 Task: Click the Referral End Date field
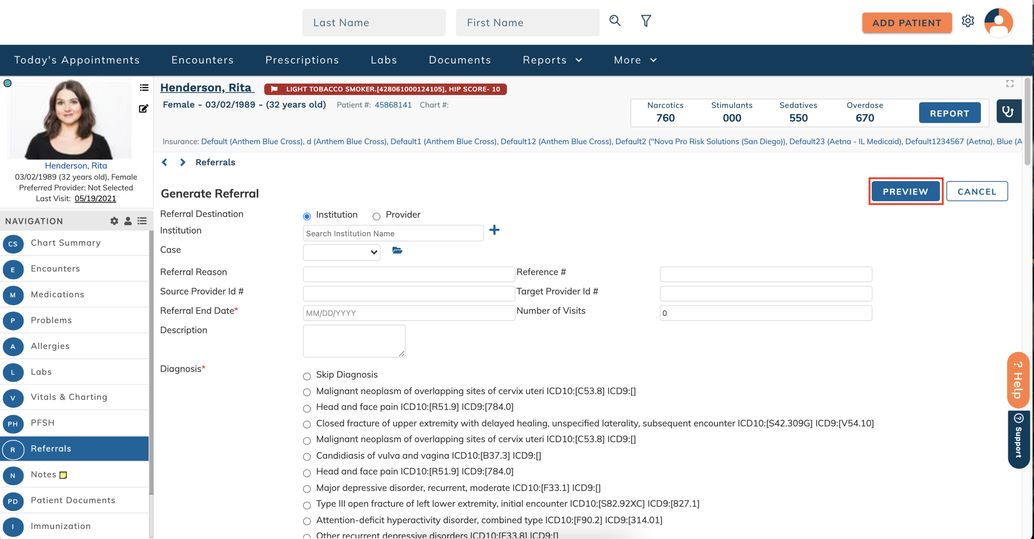click(409, 313)
